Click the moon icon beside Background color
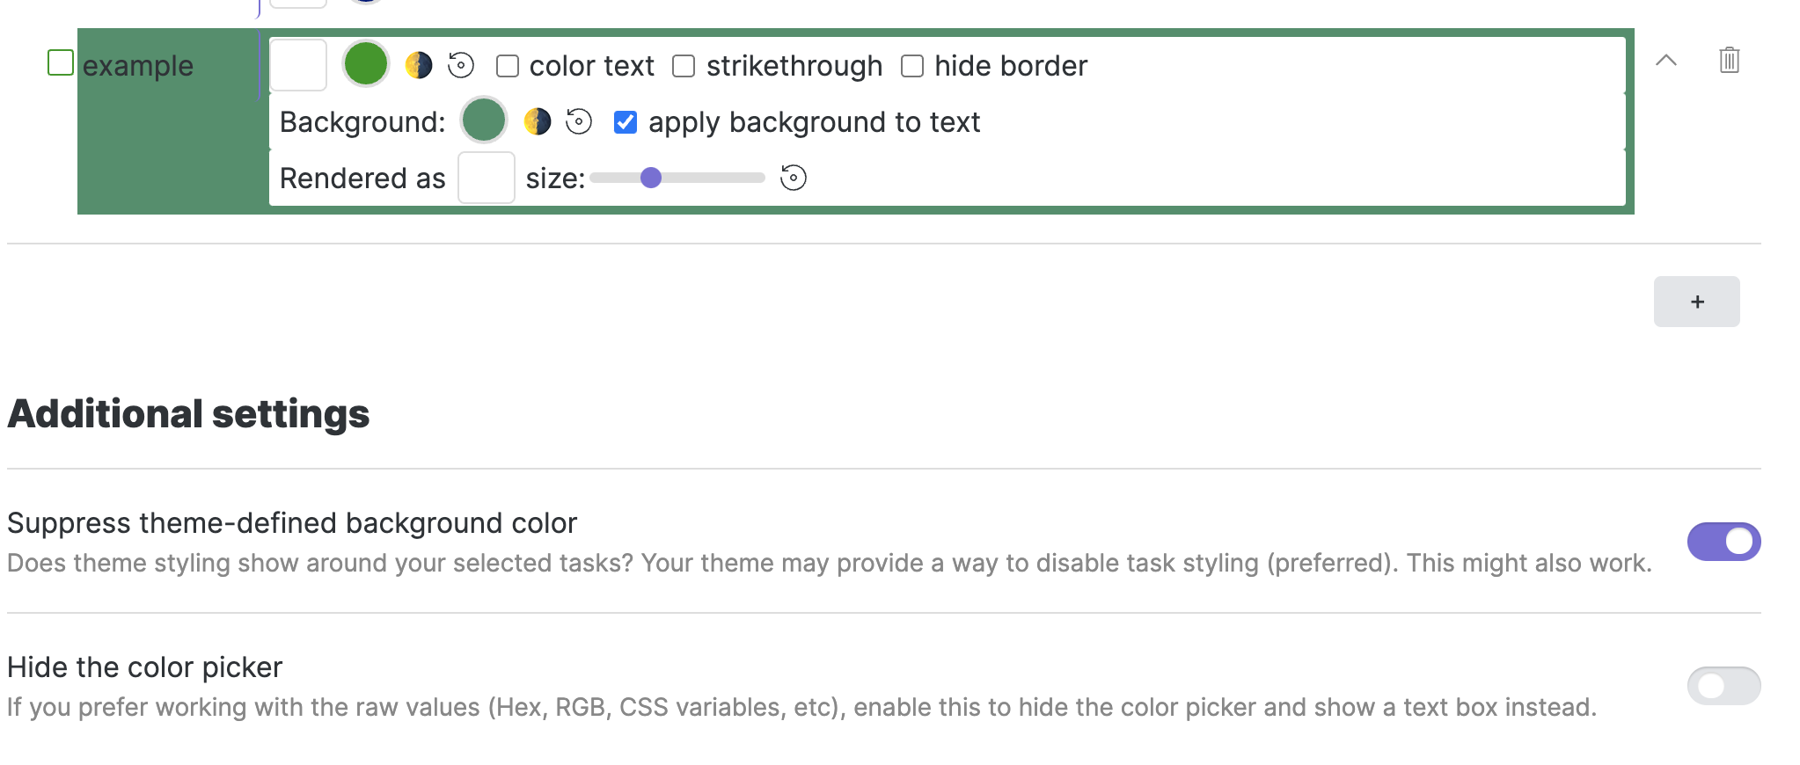The height and width of the screenshot is (765, 1800). coord(536,121)
